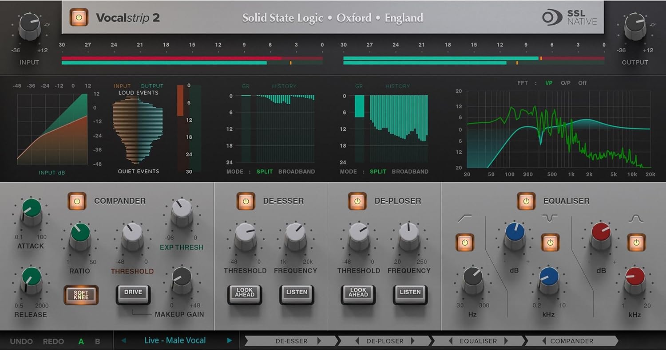Engage Drive on the Compander
666x351 pixels.
(133, 292)
